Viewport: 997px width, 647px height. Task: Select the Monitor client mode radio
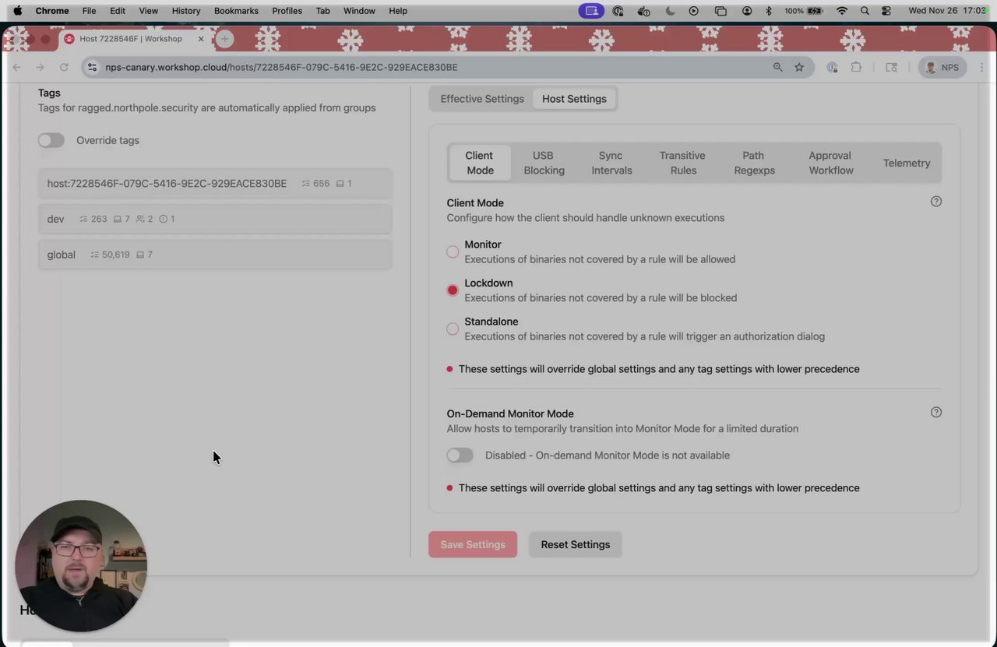(453, 252)
